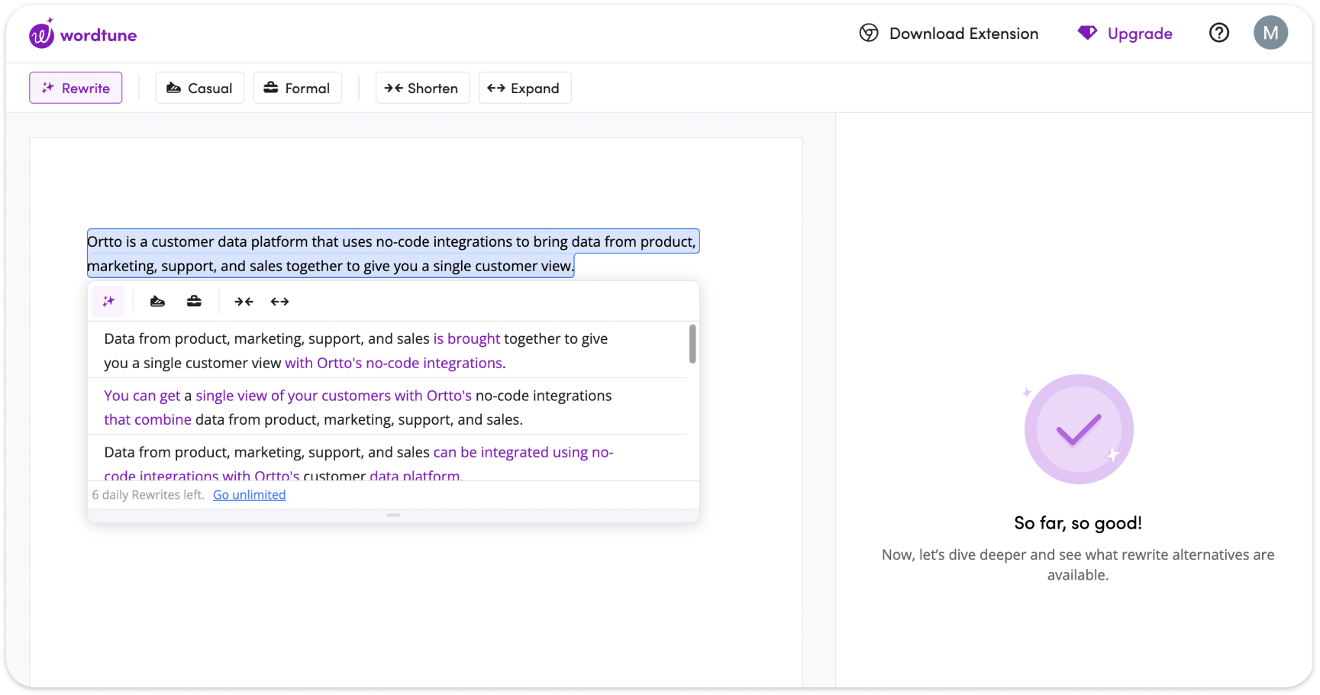The width and height of the screenshot is (1320, 695).
Task: Click the Expand button
Action: [524, 88]
